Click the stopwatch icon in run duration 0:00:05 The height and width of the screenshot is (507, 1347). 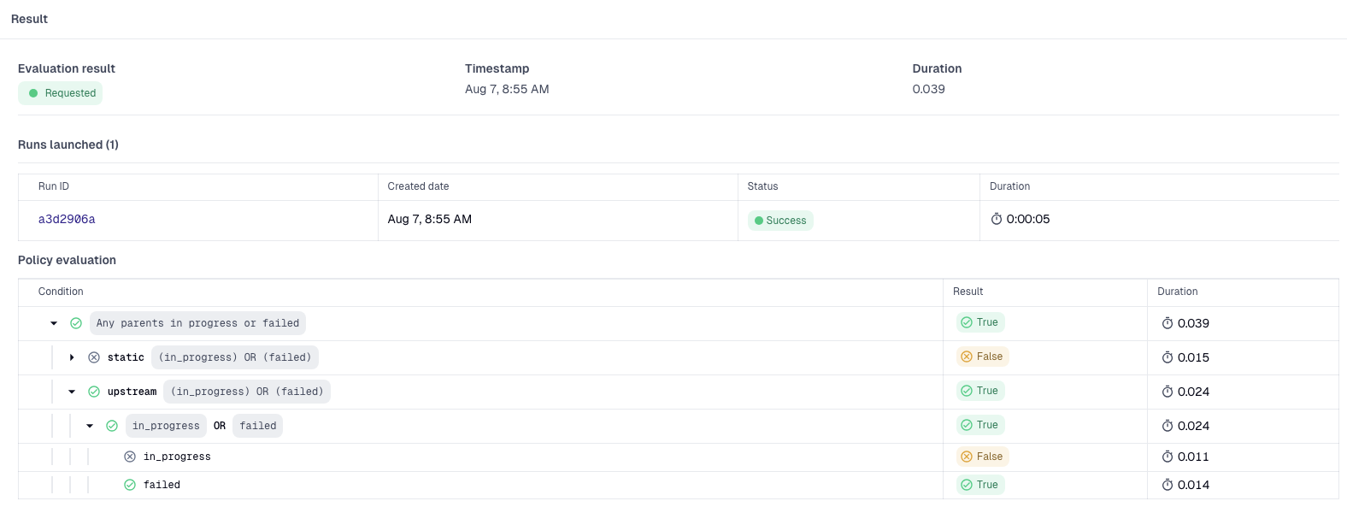pos(997,220)
